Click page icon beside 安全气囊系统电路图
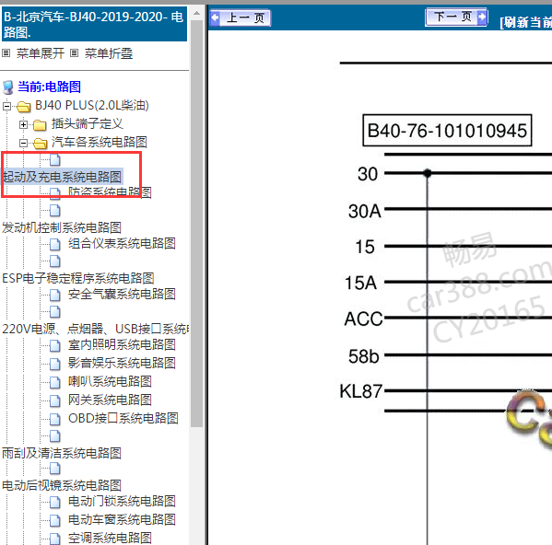 [x=55, y=295]
